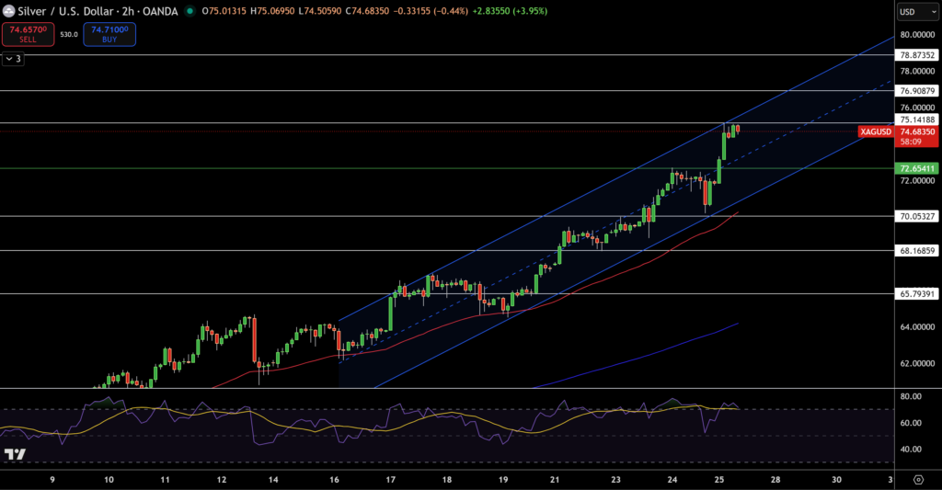Click the green market status dot
The height and width of the screenshot is (490, 942).
click(190, 11)
